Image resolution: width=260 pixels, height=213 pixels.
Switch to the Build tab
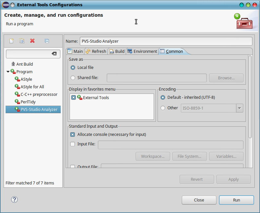117,52
